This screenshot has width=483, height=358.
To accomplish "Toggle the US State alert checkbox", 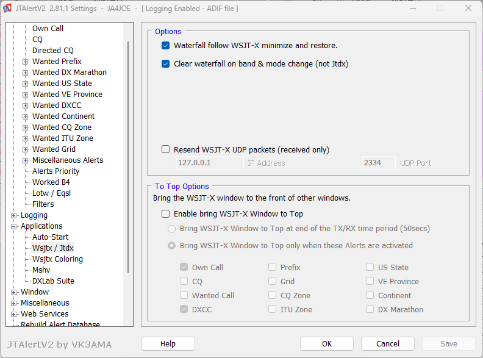I will point(370,267).
